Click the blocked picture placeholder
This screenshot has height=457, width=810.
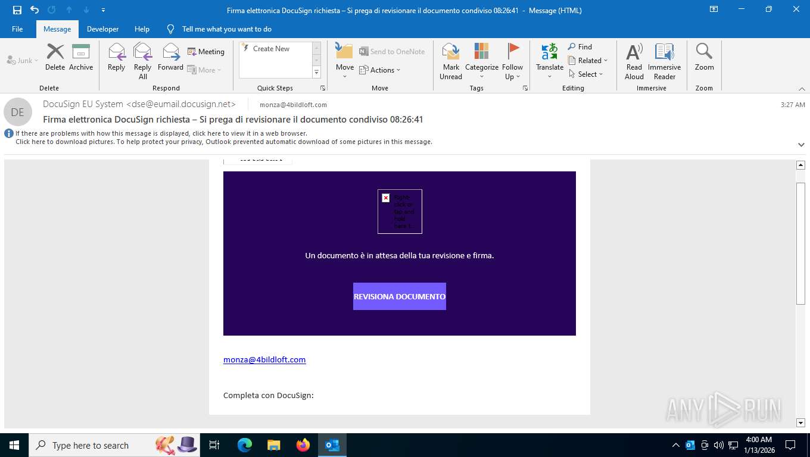coord(400,211)
